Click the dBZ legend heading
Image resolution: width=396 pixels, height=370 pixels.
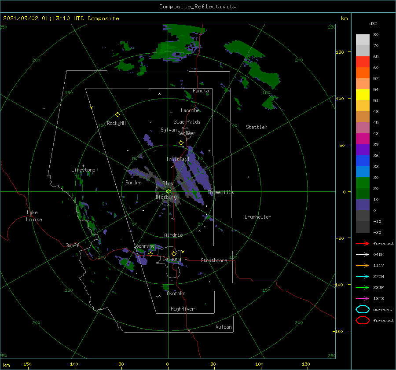(373, 23)
